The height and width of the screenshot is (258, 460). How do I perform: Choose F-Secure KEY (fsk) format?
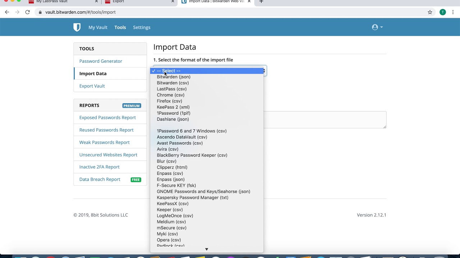(x=207, y=186)
